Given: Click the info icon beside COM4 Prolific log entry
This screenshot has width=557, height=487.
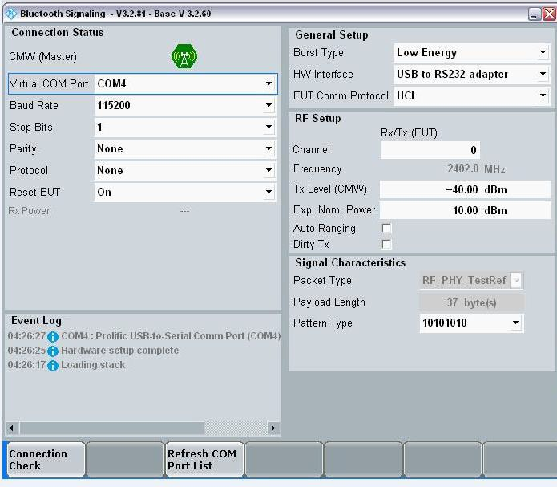Looking at the screenshot, I should (x=53, y=336).
